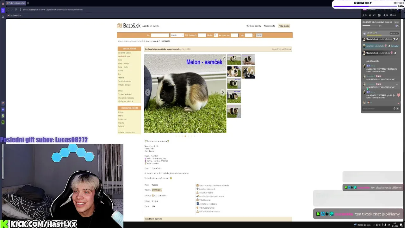405x228 pixels.
Task: Show next photo with right arrow
Action: [x=223, y=92]
